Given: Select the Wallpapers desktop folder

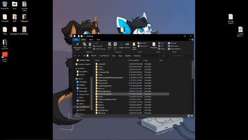Looking at the screenshot, I should pyautogui.click(x=24, y=18).
